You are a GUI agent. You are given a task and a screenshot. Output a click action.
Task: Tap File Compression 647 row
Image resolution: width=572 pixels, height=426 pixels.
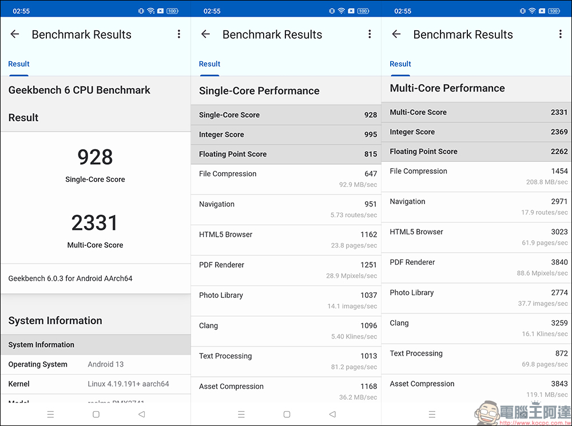[286, 179]
